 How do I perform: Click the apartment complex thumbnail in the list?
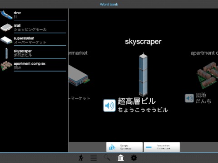coord(6,66)
